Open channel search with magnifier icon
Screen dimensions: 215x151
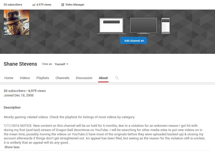point(117,78)
